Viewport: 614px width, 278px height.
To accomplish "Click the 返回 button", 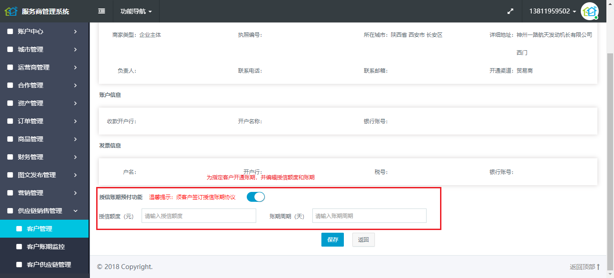I will coord(363,240).
